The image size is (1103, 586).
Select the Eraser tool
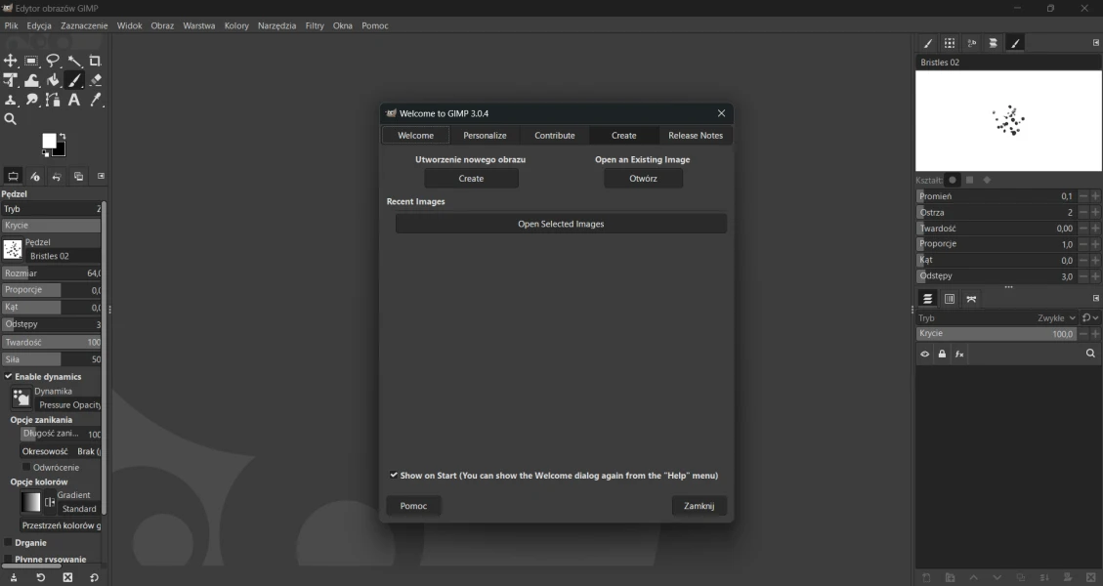[96, 80]
